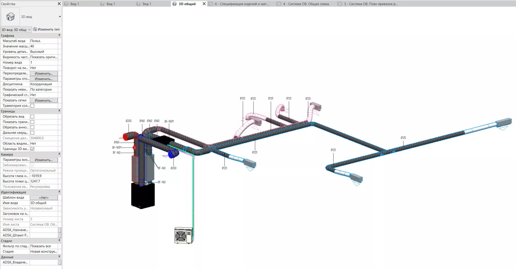The image size is (516, 269).
Task: Open the 3D вид: 3D общий instance dropdown
Action: 16,30
